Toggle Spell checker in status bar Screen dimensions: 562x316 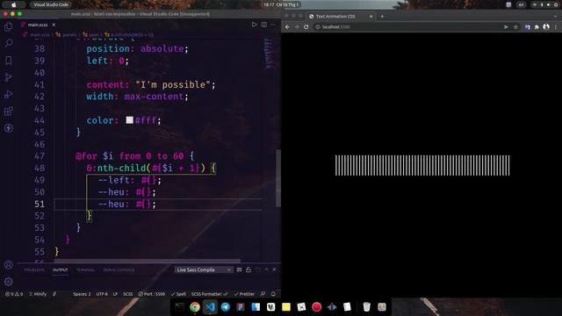(x=178, y=294)
